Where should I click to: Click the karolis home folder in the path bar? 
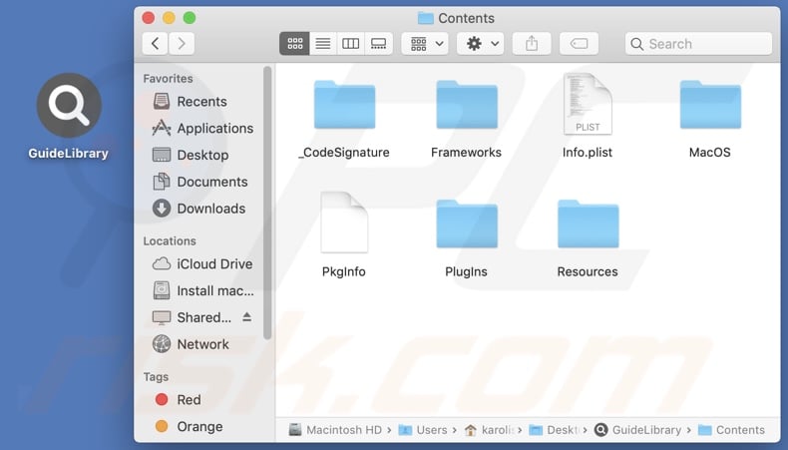[489, 430]
